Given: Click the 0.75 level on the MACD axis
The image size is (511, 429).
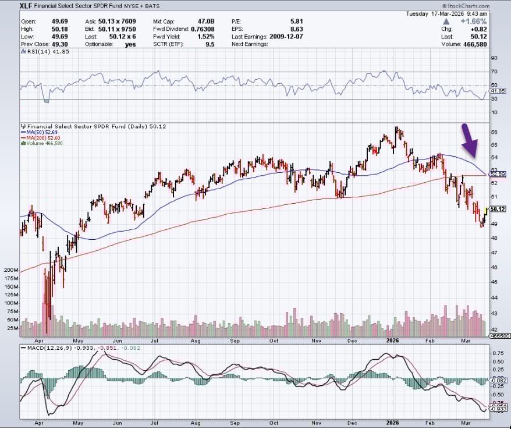Looking at the screenshot, I should tap(498, 353).
